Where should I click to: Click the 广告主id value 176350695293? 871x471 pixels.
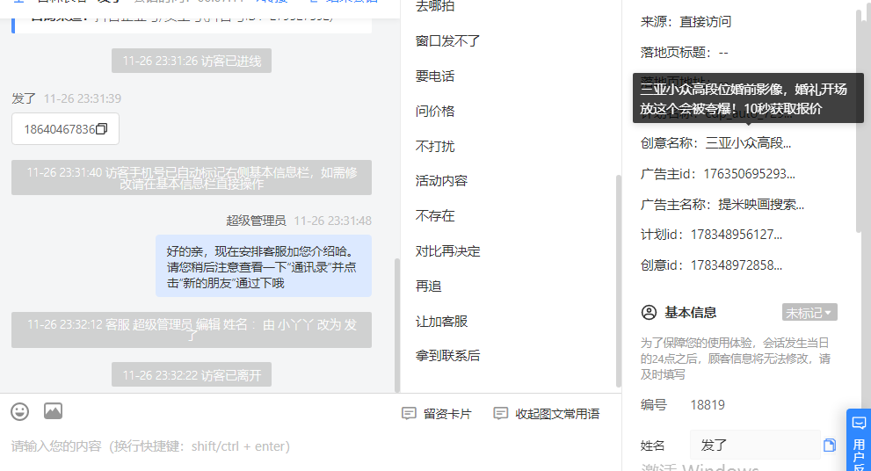tap(750, 174)
